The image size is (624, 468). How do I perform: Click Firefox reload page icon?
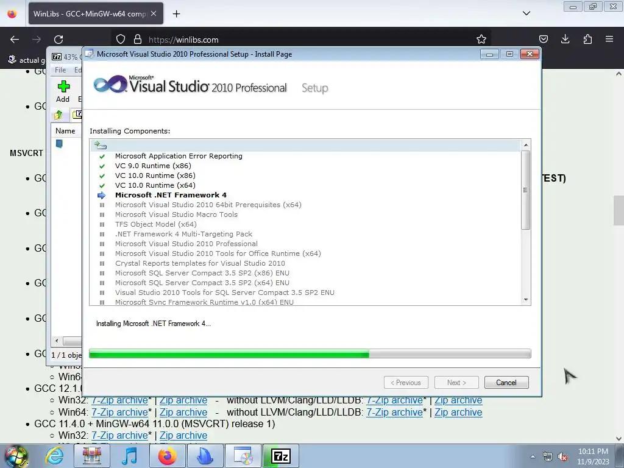[58, 40]
